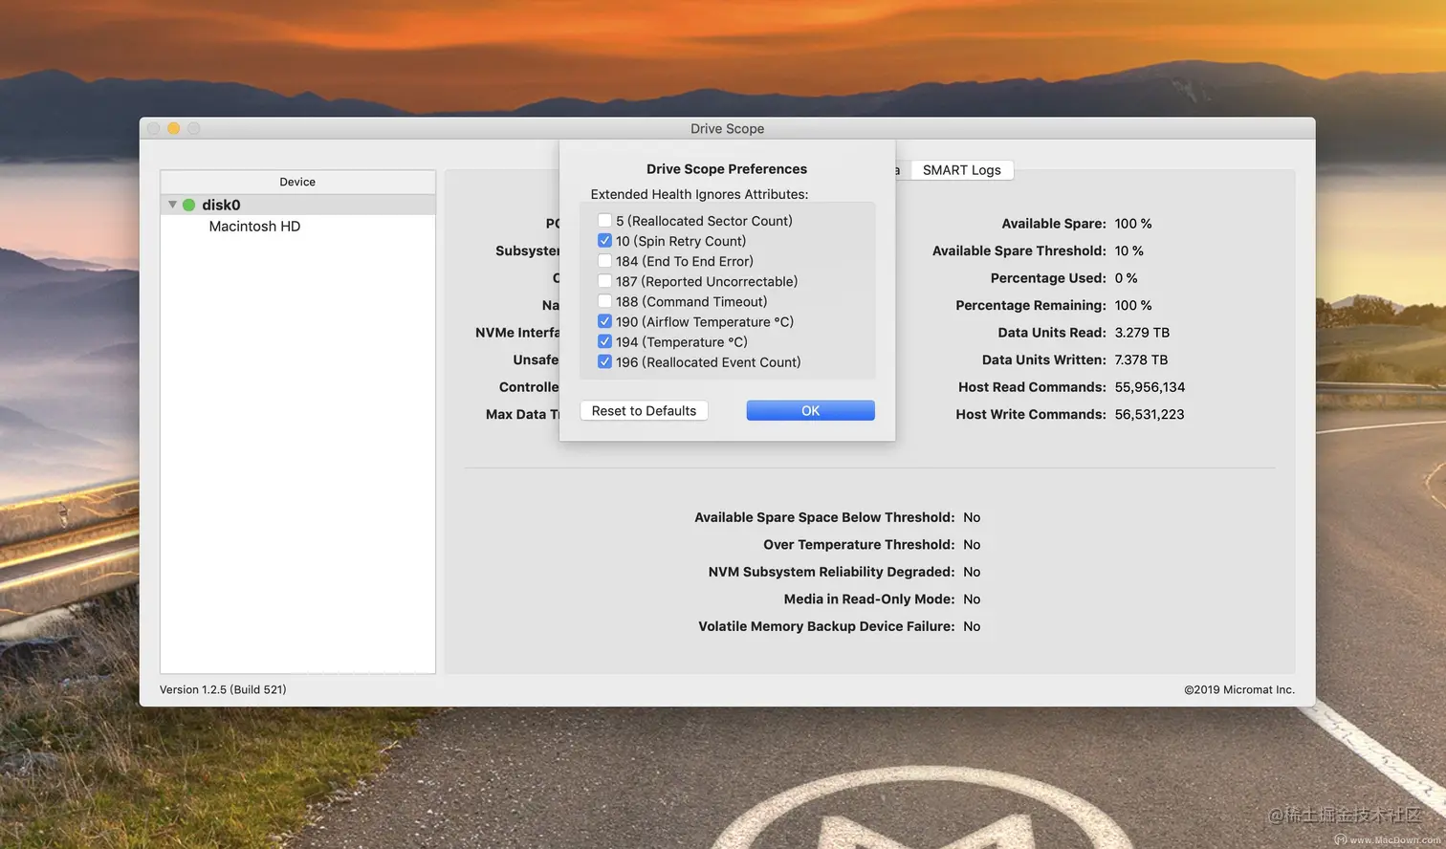The height and width of the screenshot is (849, 1446).
Task: Confirm preferences with the OK button
Action: pos(810,410)
